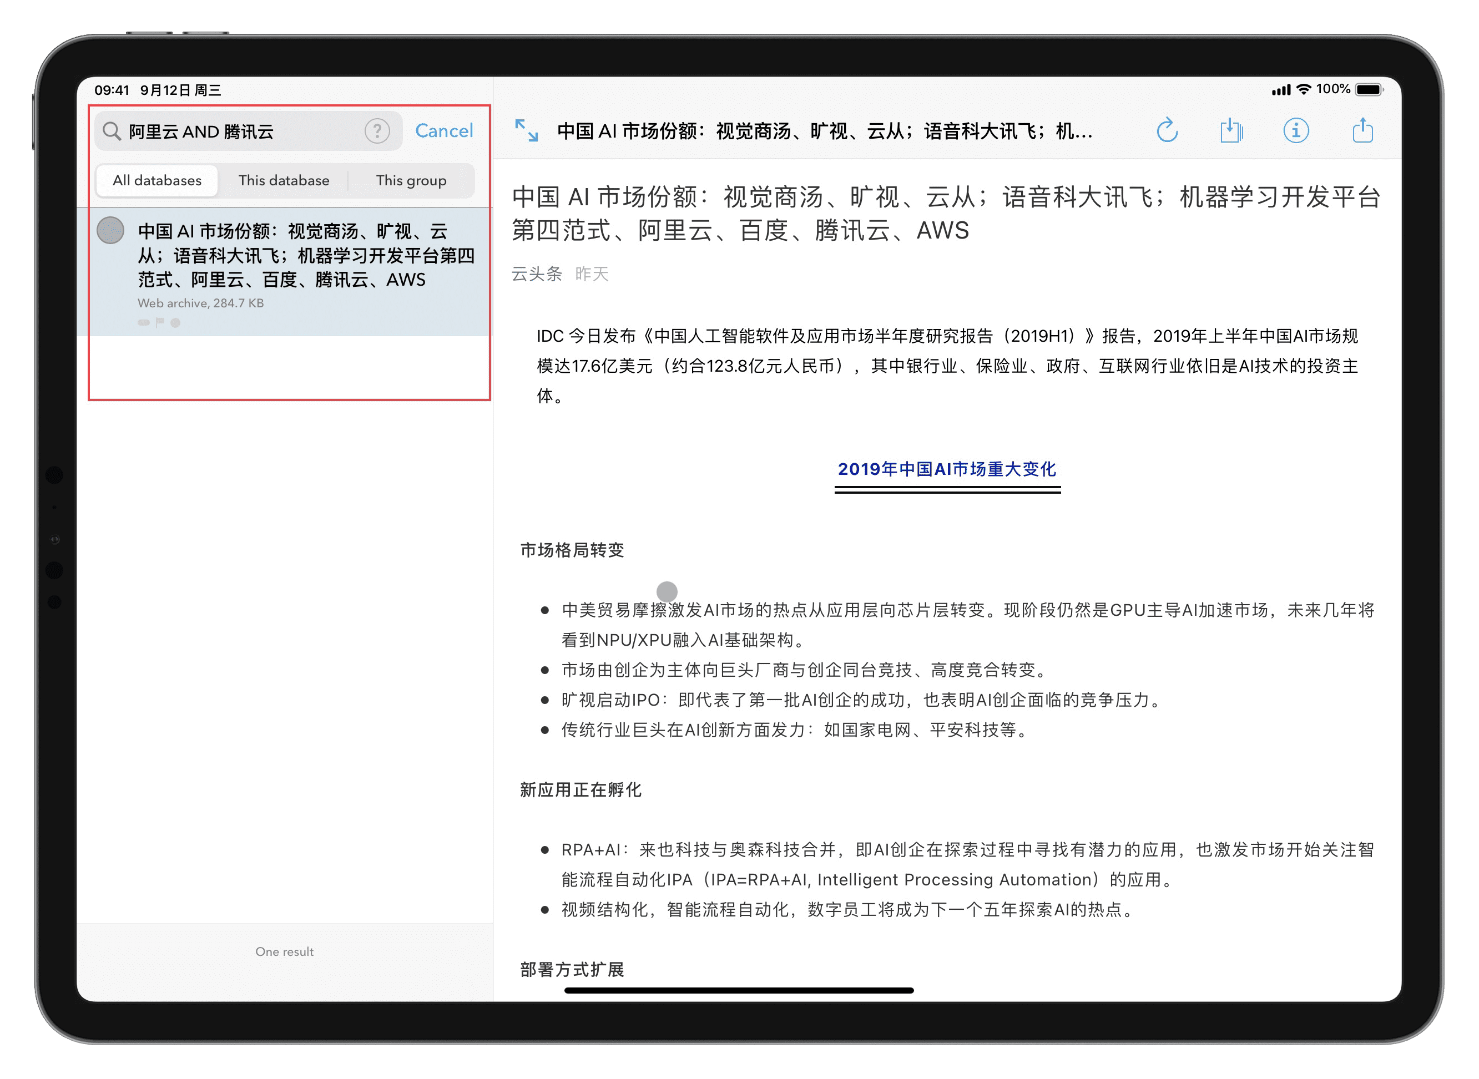Click 'Web archive, 284.7 KB' text
Image resolution: width=1479 pixels, height=1079 pixels.
pyautogui.click(x=200, y=303)
